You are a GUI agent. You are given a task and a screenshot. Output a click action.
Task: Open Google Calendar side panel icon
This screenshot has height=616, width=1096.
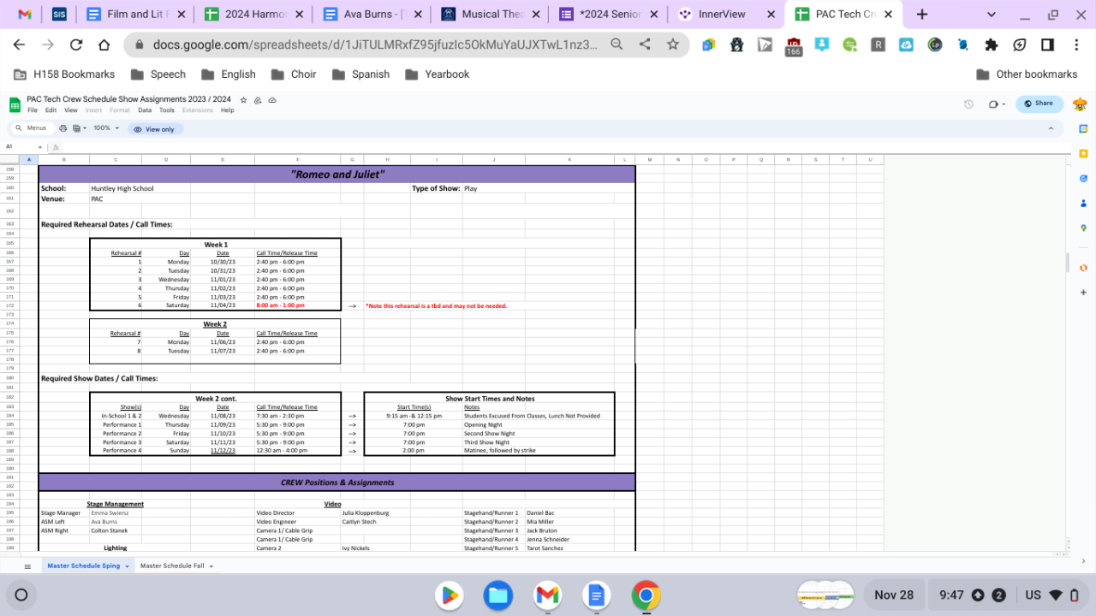tap(1083, 128)
